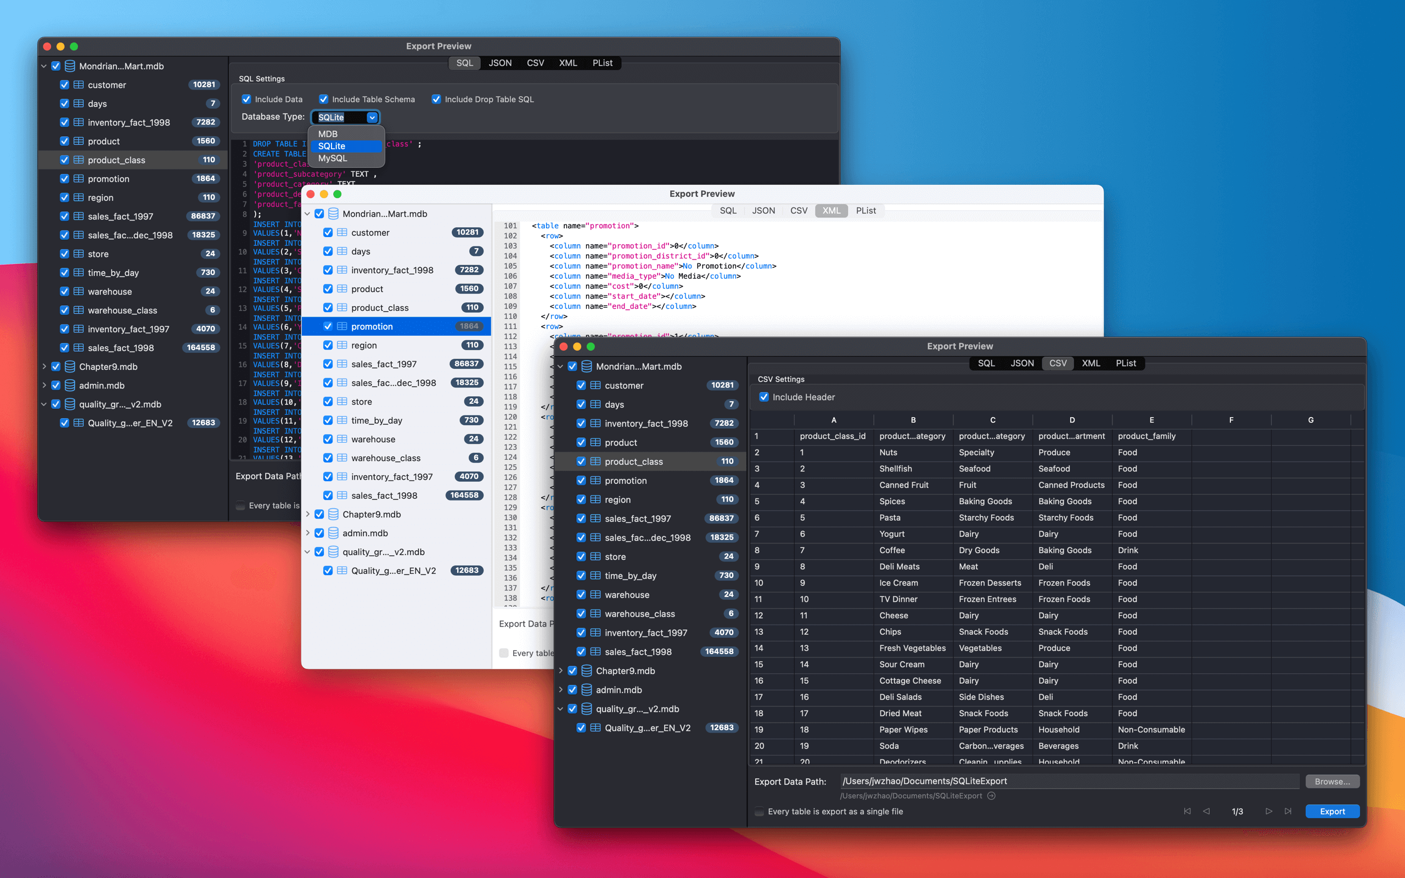1405x878 pixels.
Task: Select MySQL from the Database Type dropdown
Action: point(333,158)
